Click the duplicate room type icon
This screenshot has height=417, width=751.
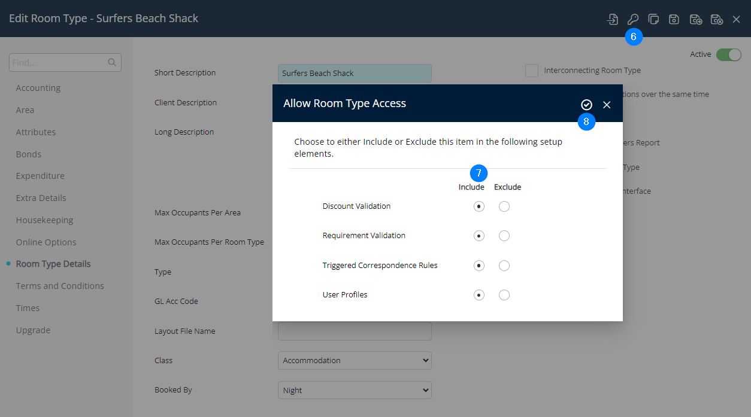[x=653, y=19]
